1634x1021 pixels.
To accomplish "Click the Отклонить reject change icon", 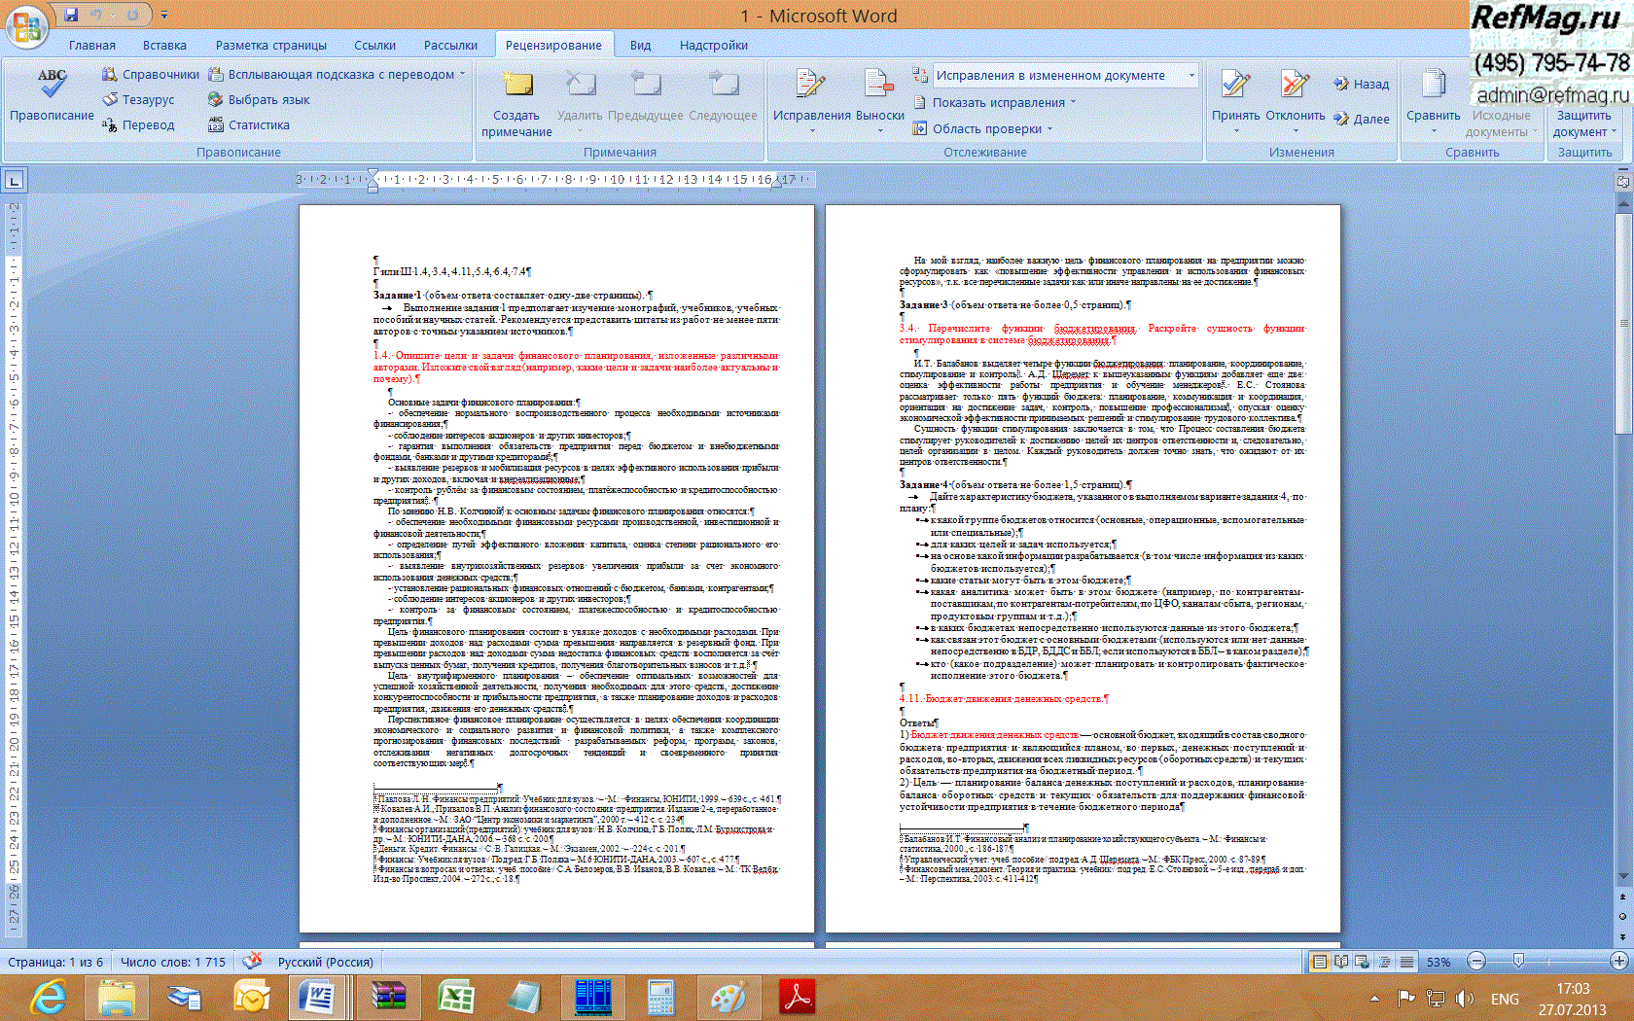I will [1295, 86].
